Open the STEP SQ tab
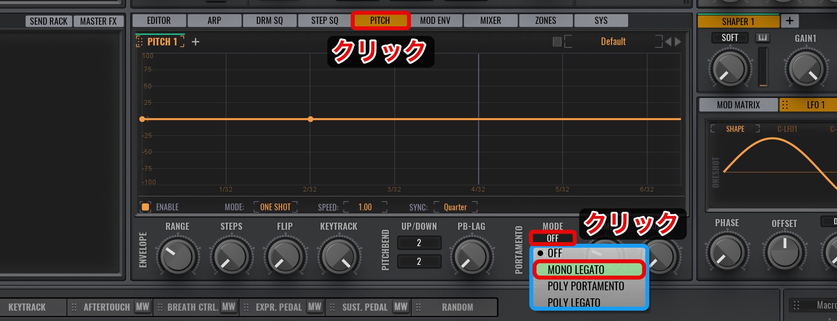837x321 pixels. pyautogui.click(x=325, y=20)
